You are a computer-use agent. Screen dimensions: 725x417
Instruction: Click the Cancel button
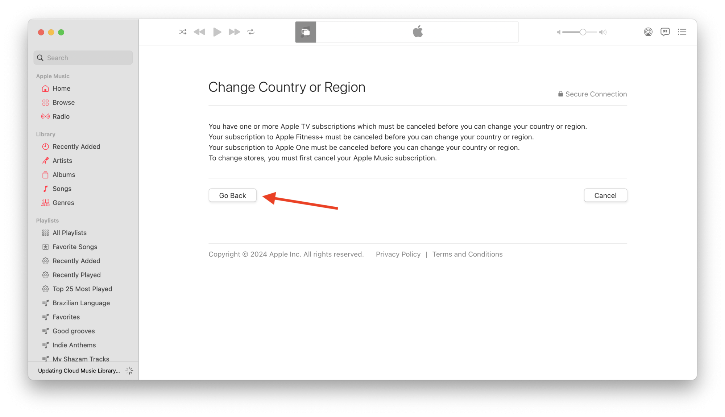pyautogui.click(x=605, y=195)
